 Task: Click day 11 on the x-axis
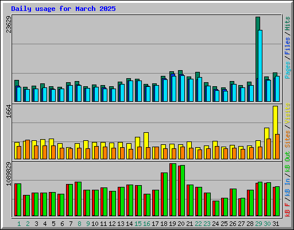tap(103, 224)
